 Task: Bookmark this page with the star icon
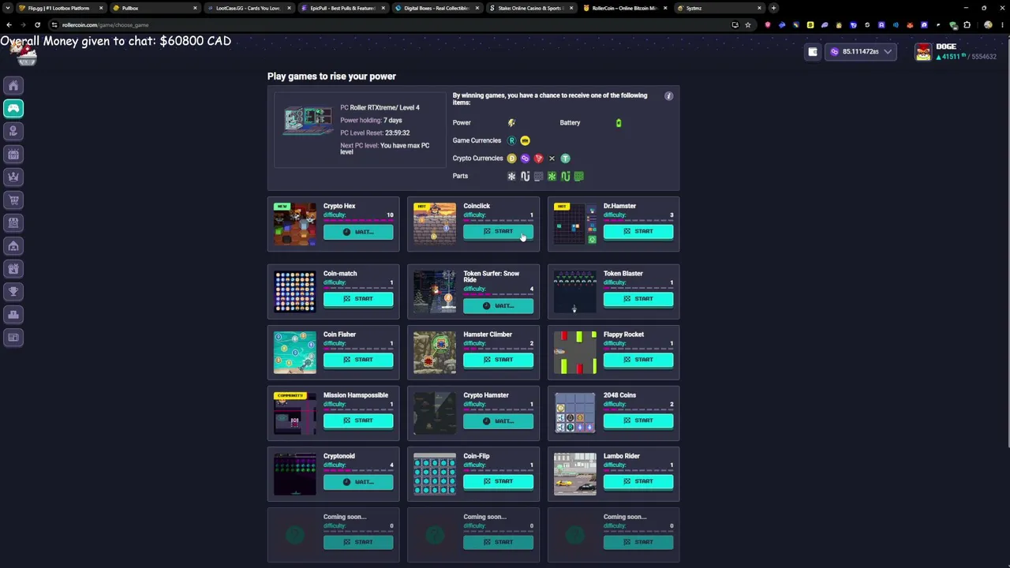[x=747, y=24]
